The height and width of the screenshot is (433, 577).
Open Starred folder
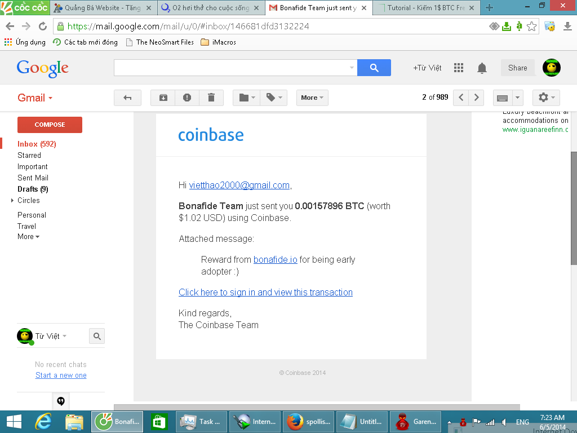29,156
